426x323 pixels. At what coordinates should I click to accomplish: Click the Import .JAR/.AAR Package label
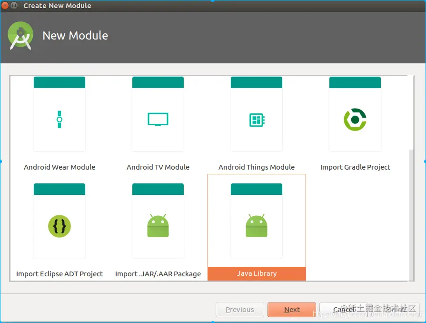(x=158, y=274)
